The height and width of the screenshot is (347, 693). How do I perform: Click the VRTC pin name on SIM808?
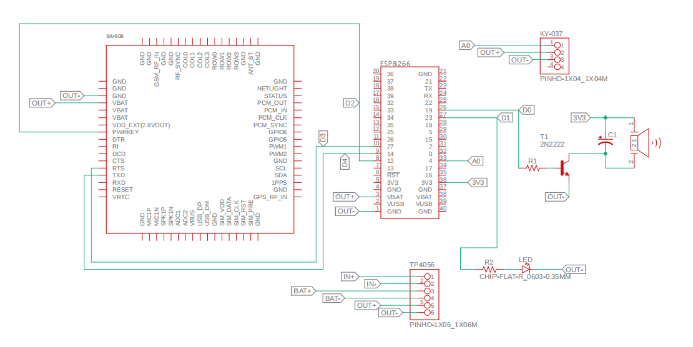121,197
